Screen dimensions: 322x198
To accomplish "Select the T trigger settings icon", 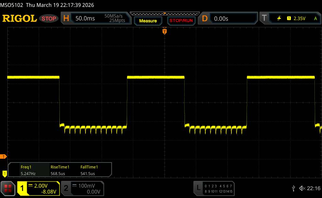I will click(264, 19).
